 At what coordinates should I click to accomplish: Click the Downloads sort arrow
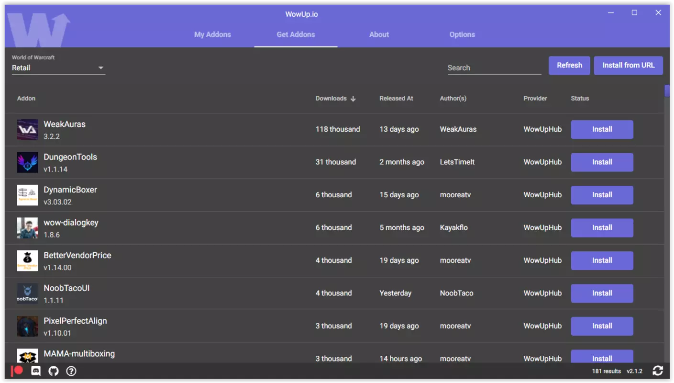tap(353, 99)
